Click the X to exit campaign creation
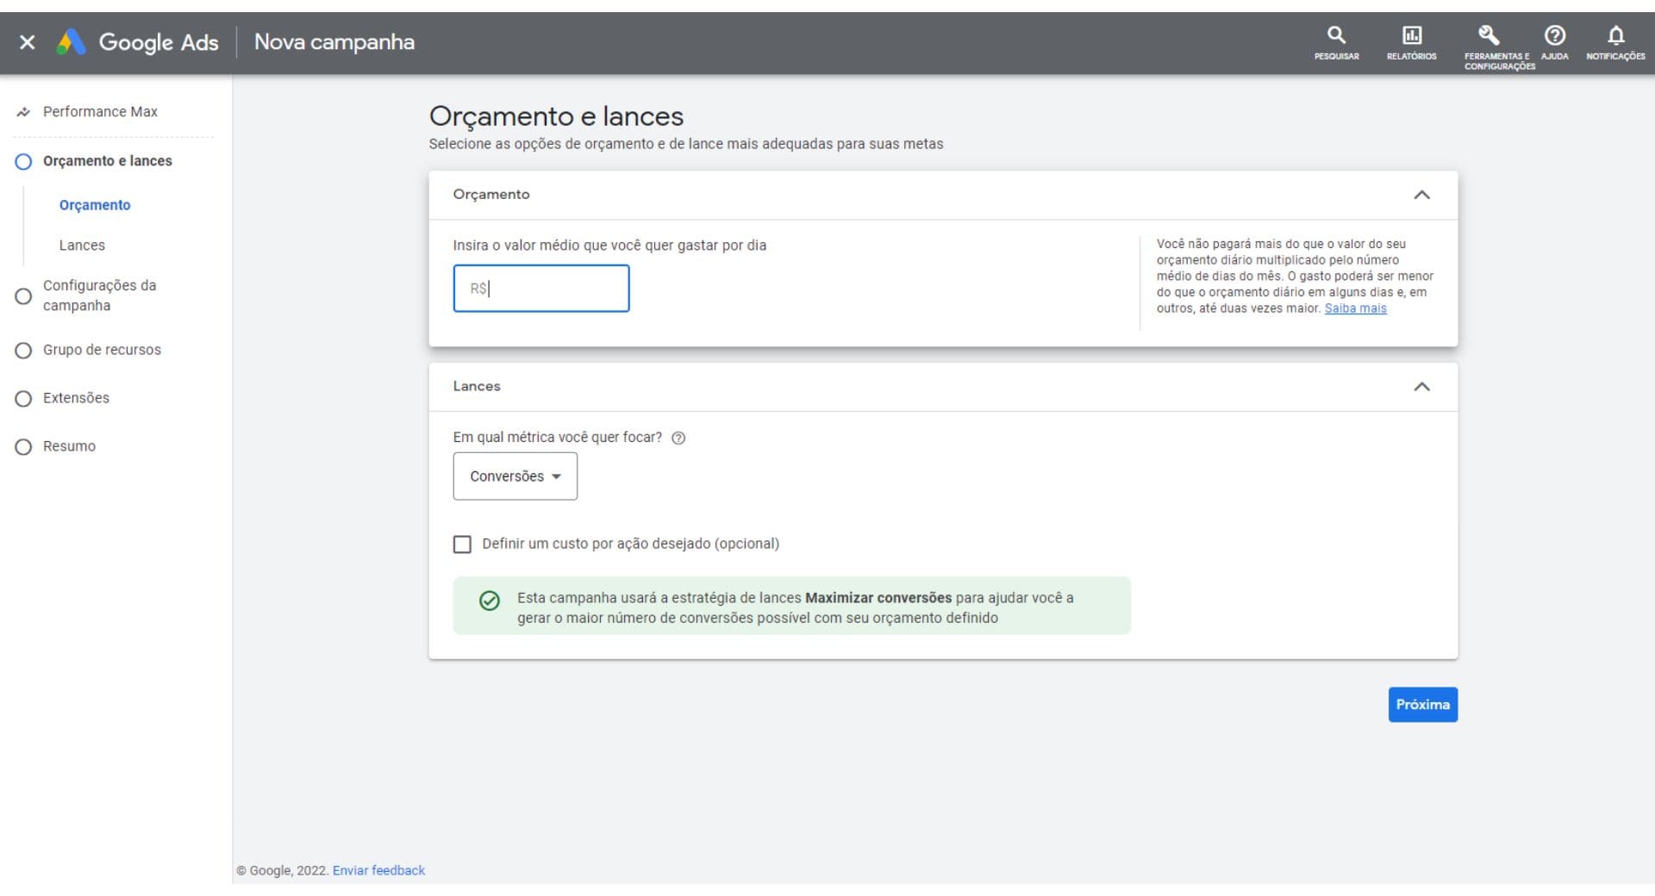Viewport: 1655px width, 896px height. click(x=27, y=42)
